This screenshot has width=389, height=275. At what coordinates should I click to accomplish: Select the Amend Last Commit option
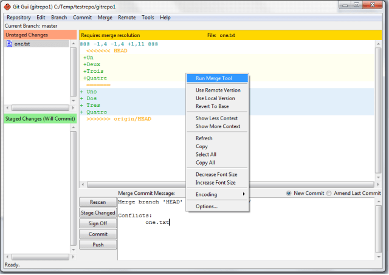tap(329, 193)
